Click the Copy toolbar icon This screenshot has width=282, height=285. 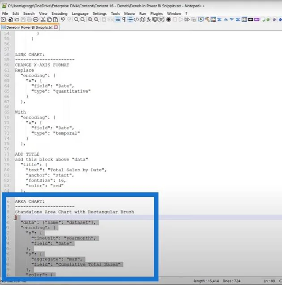[49, 19]
